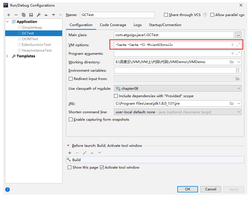The height and width of the screenshot is (197, 249).
Task: Insert macro into Program arguments field
Action: pyautogui.click(x=233, y=54)
